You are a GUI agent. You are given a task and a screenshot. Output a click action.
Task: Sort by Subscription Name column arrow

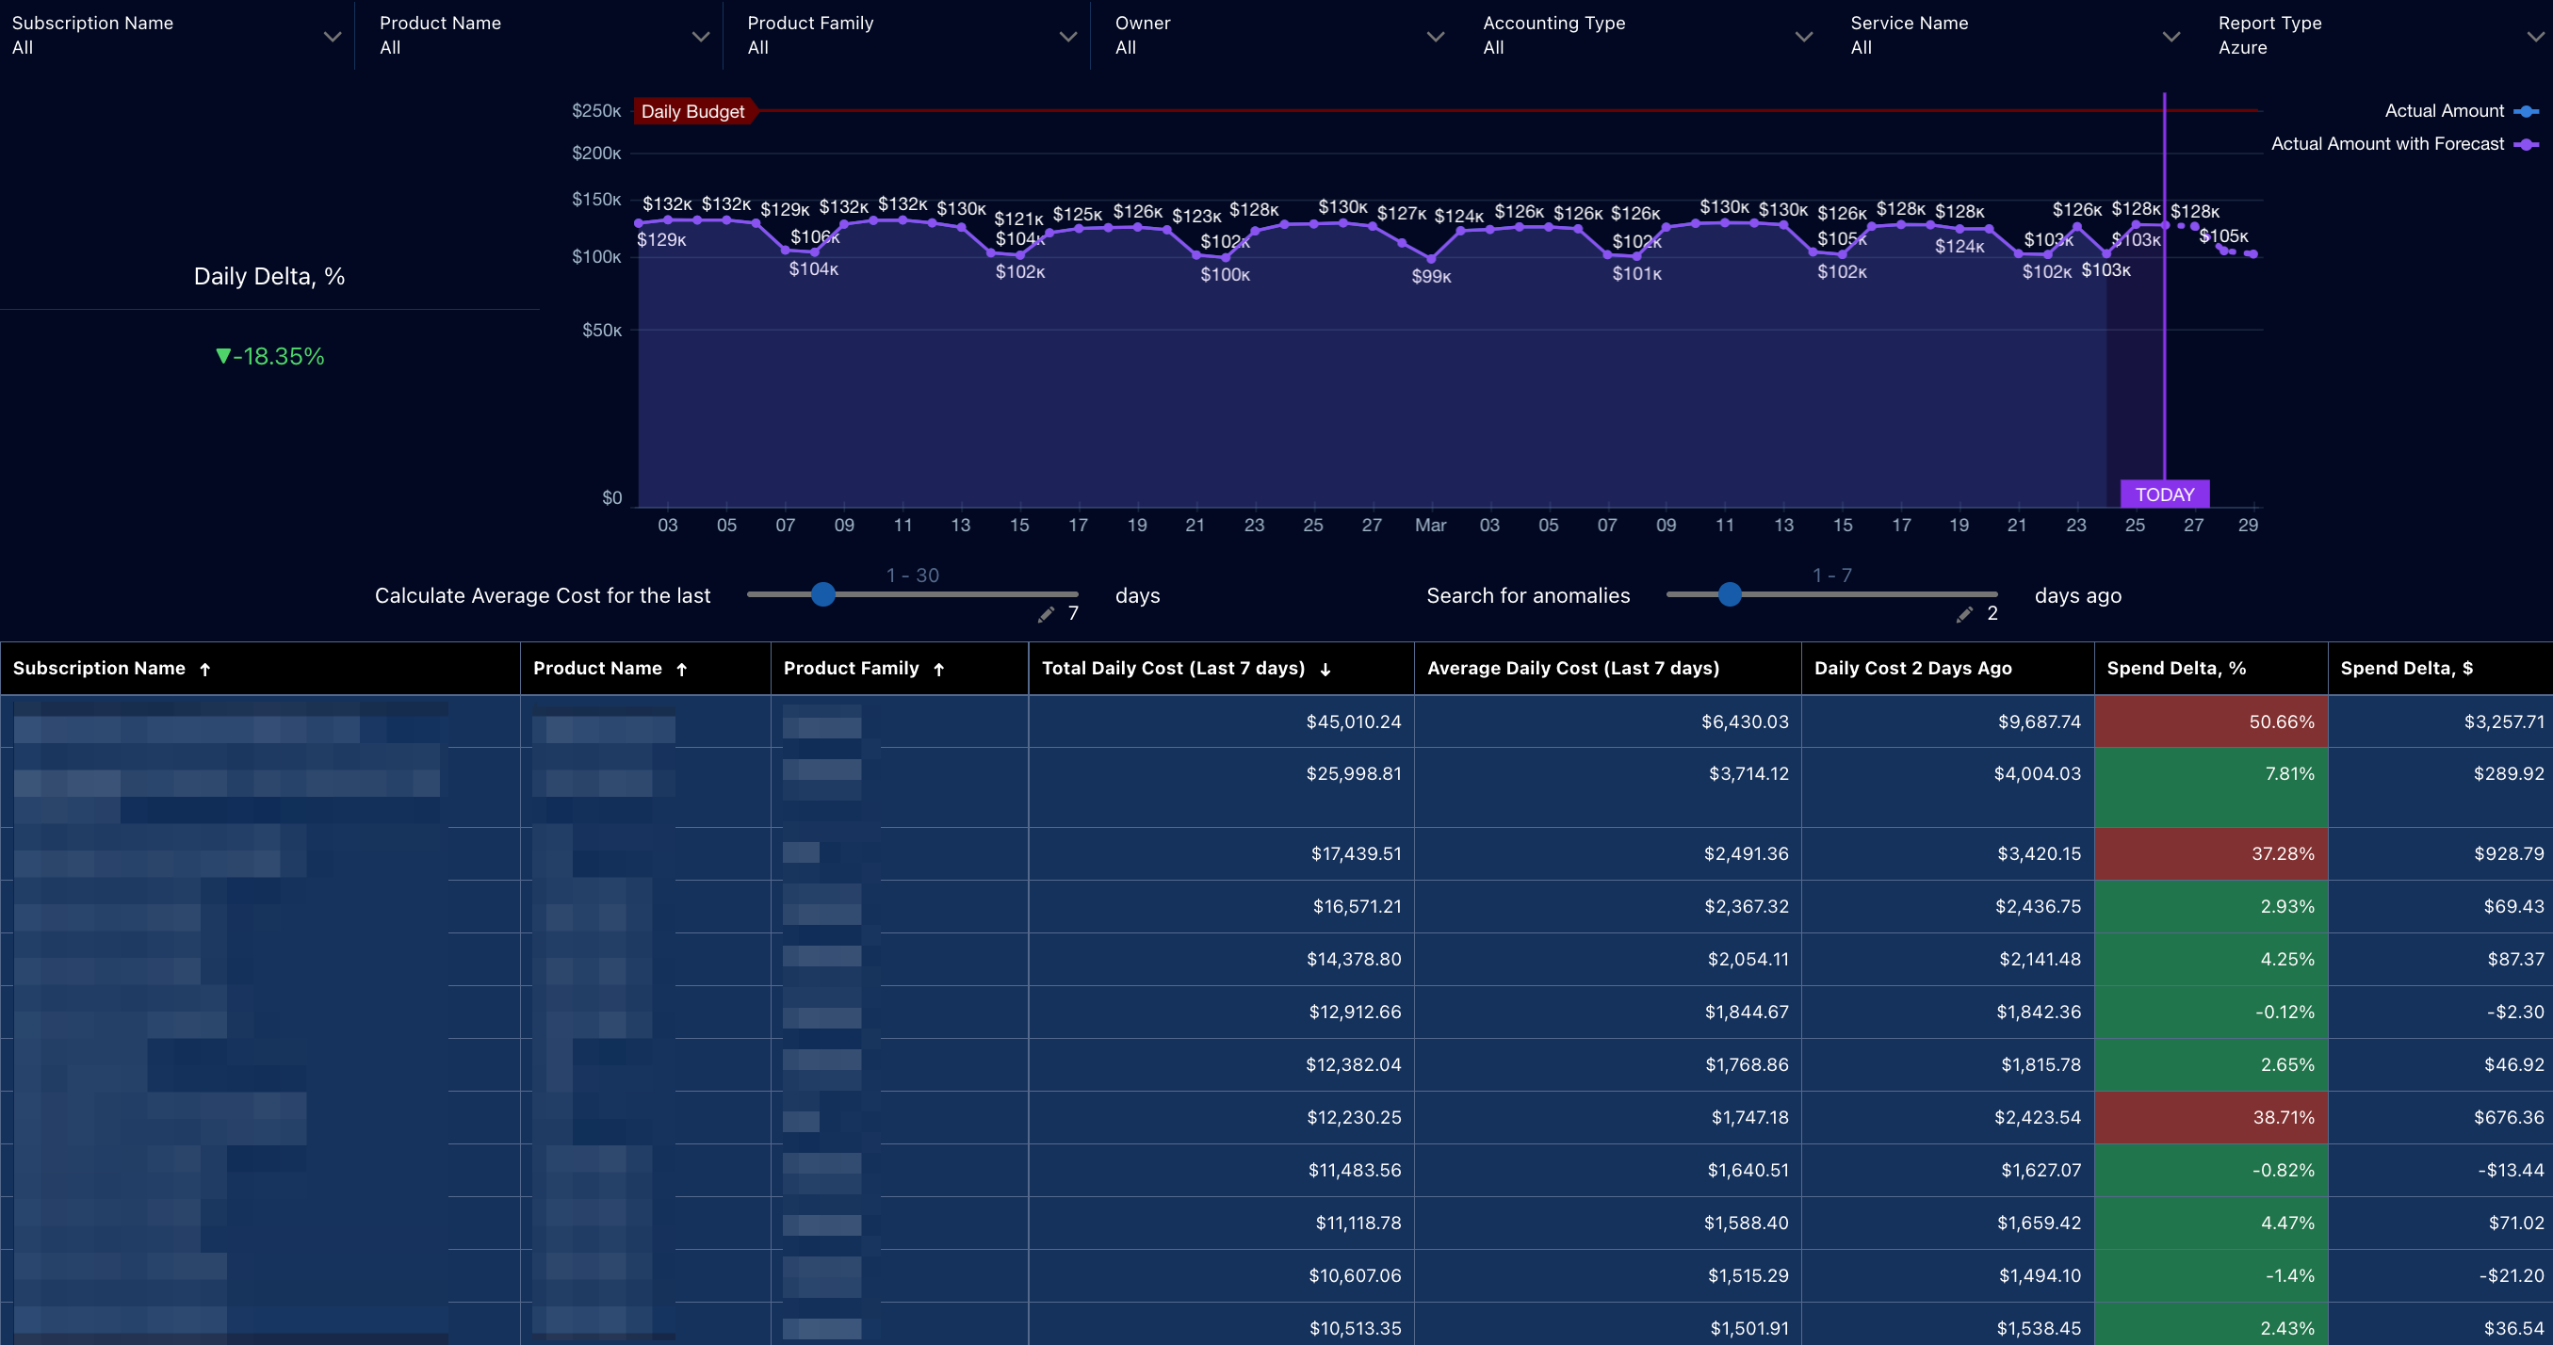click(205, 670)
